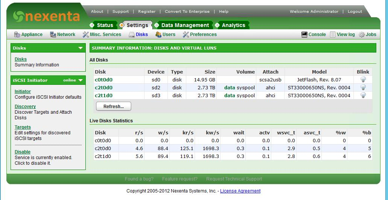This screenshot has width=388, height=200.
Task: Open the Console monitor icon
Action: click(x=304, y=35)
